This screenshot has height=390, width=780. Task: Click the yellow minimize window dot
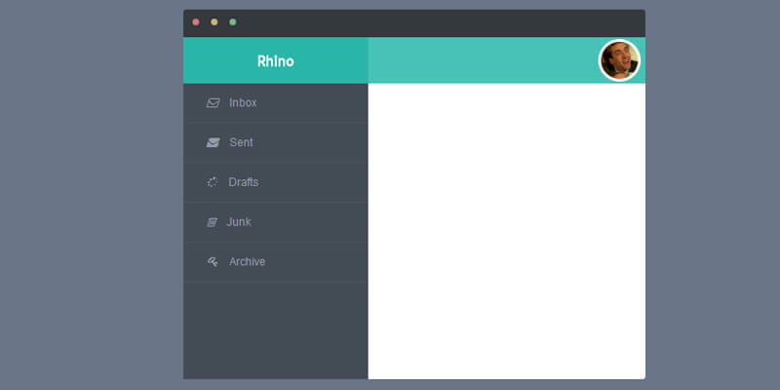(x=214, y=22)
